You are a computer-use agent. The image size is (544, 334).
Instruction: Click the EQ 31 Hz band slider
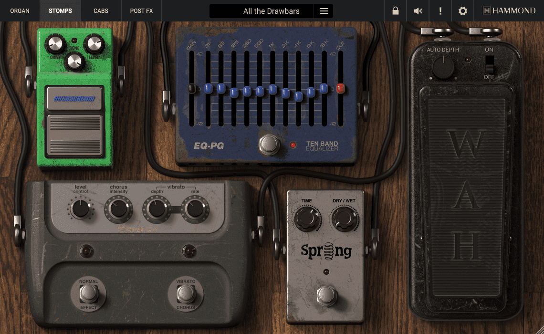click(208, 88)
